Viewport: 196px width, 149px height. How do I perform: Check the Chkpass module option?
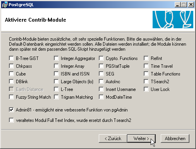11,66
